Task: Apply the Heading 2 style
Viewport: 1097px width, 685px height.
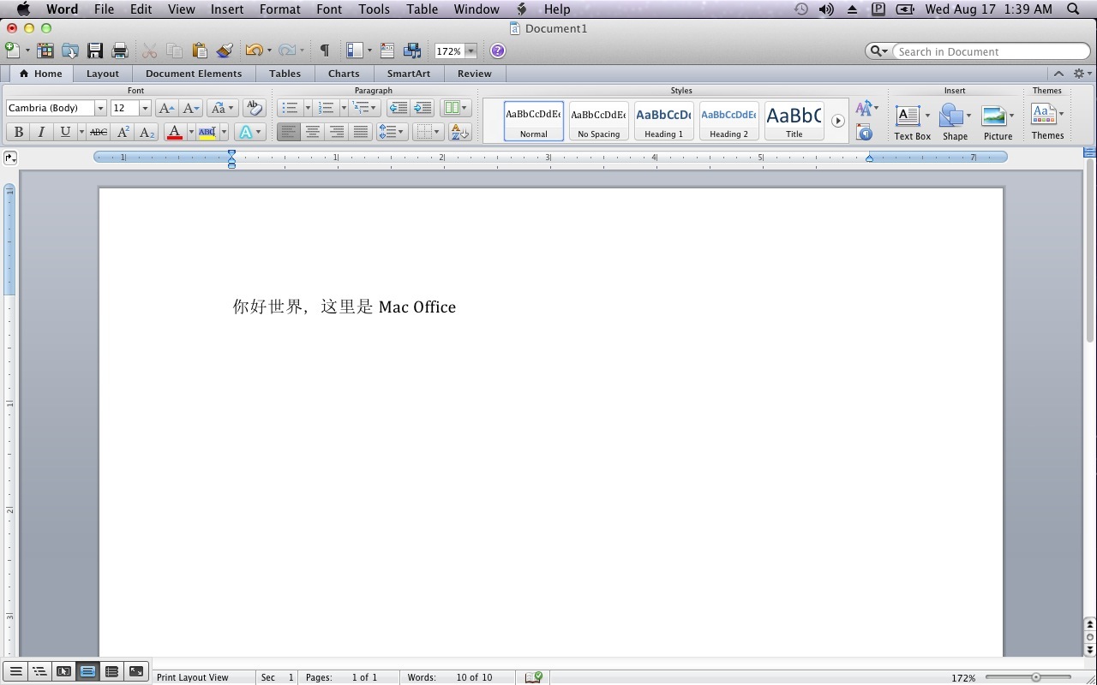Action: click(x=728, y=121)
